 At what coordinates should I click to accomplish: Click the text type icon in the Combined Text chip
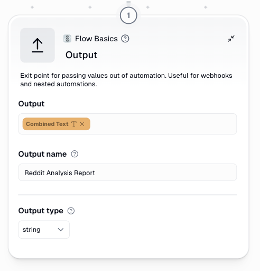(74, 124)
